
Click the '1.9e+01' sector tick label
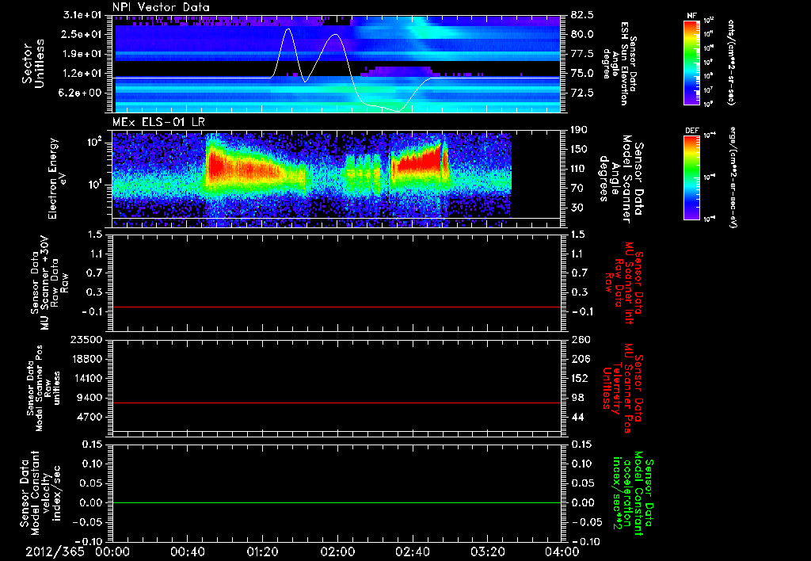pyautogui.click(x=82, y=54)
